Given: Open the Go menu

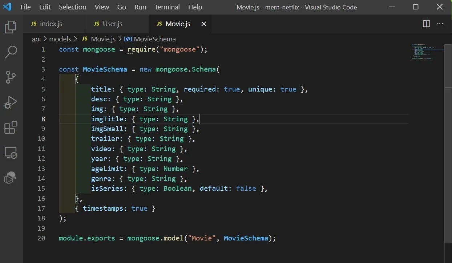Looking at the screenshot, I should (122, 7).
